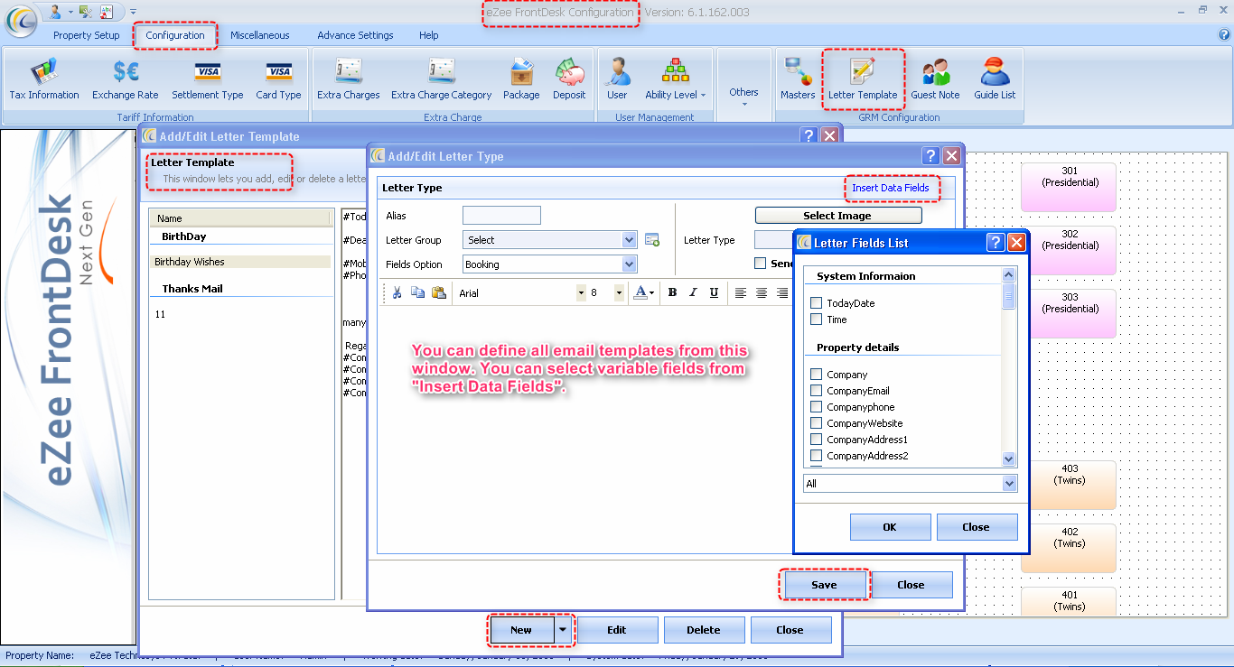Add new letter group icon

[x=652, y=240]
